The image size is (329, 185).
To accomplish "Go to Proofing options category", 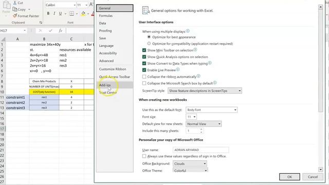I will pyautogui.click(x=115, y=31).
